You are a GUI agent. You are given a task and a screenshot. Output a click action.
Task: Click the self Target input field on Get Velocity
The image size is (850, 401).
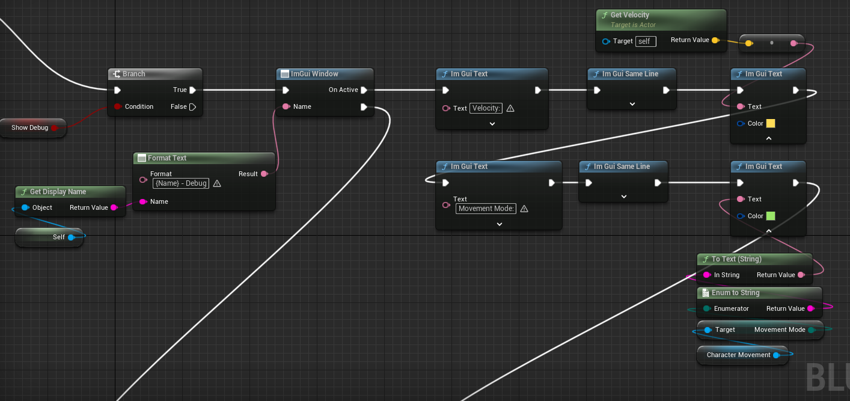(x=645, y=41)
